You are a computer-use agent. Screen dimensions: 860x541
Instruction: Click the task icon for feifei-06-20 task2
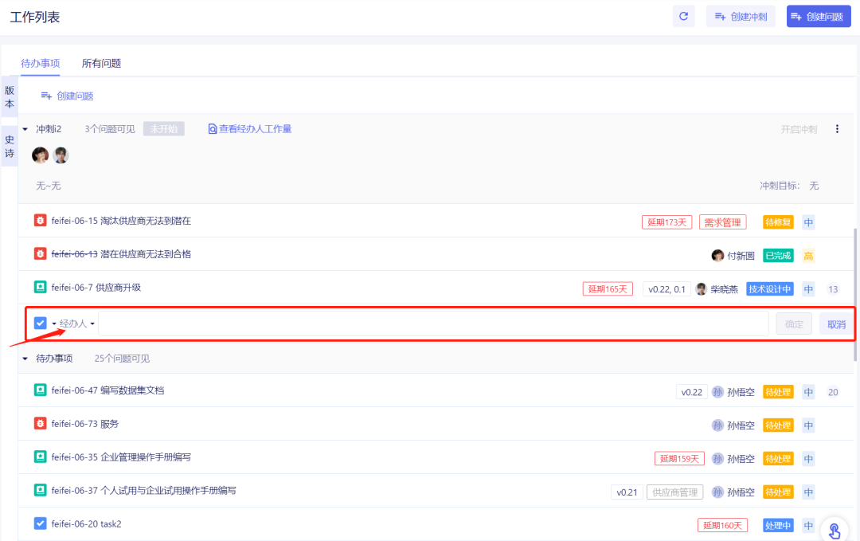pos(41,523)
